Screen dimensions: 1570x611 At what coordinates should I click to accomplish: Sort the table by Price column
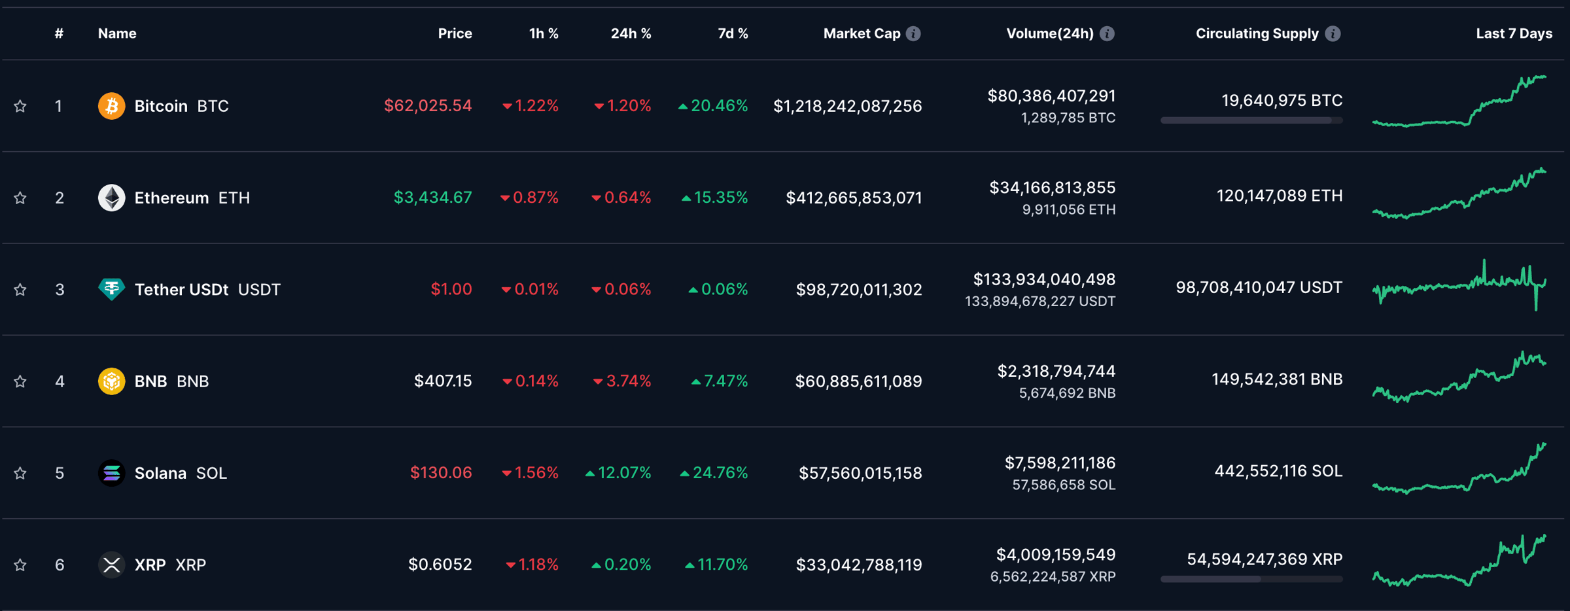pyautogui.click(x=455, y=33)
